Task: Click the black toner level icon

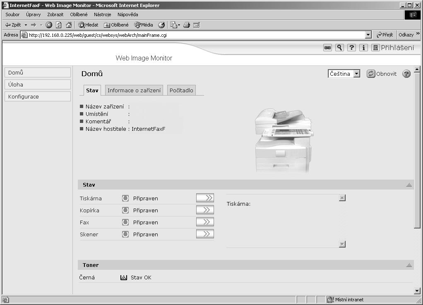Action: point(124,278)
